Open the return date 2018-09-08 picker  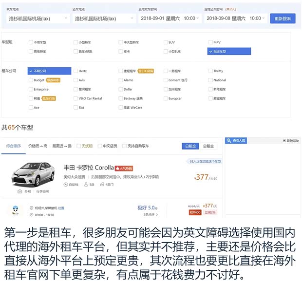click(x=236, y=19)
